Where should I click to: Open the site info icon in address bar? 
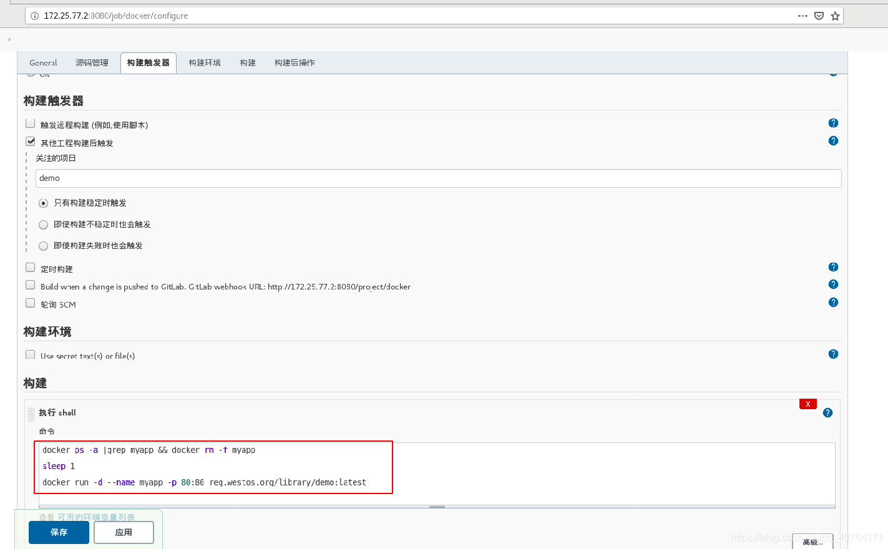(34, 16)
